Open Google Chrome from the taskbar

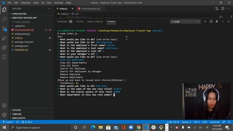pos(138,127)
